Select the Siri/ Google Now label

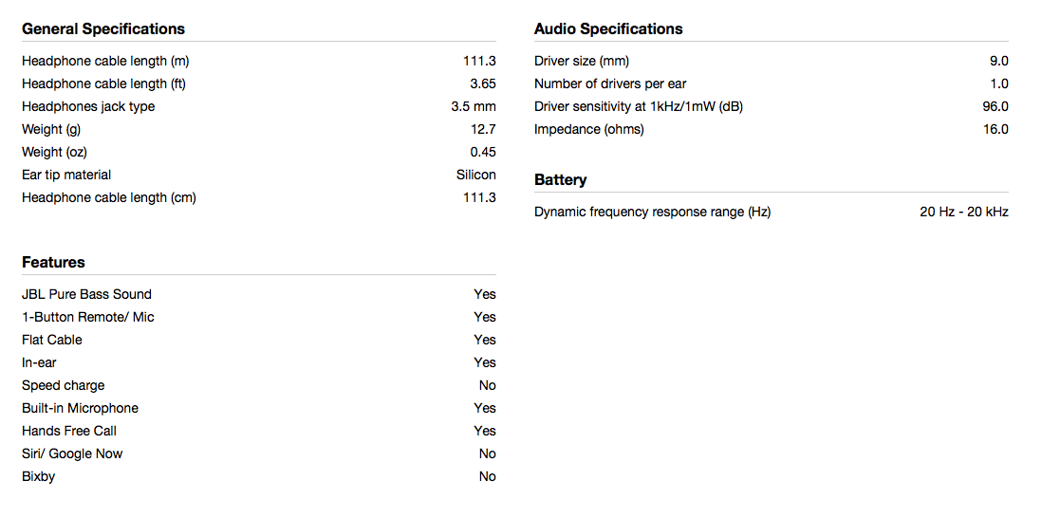72,453
